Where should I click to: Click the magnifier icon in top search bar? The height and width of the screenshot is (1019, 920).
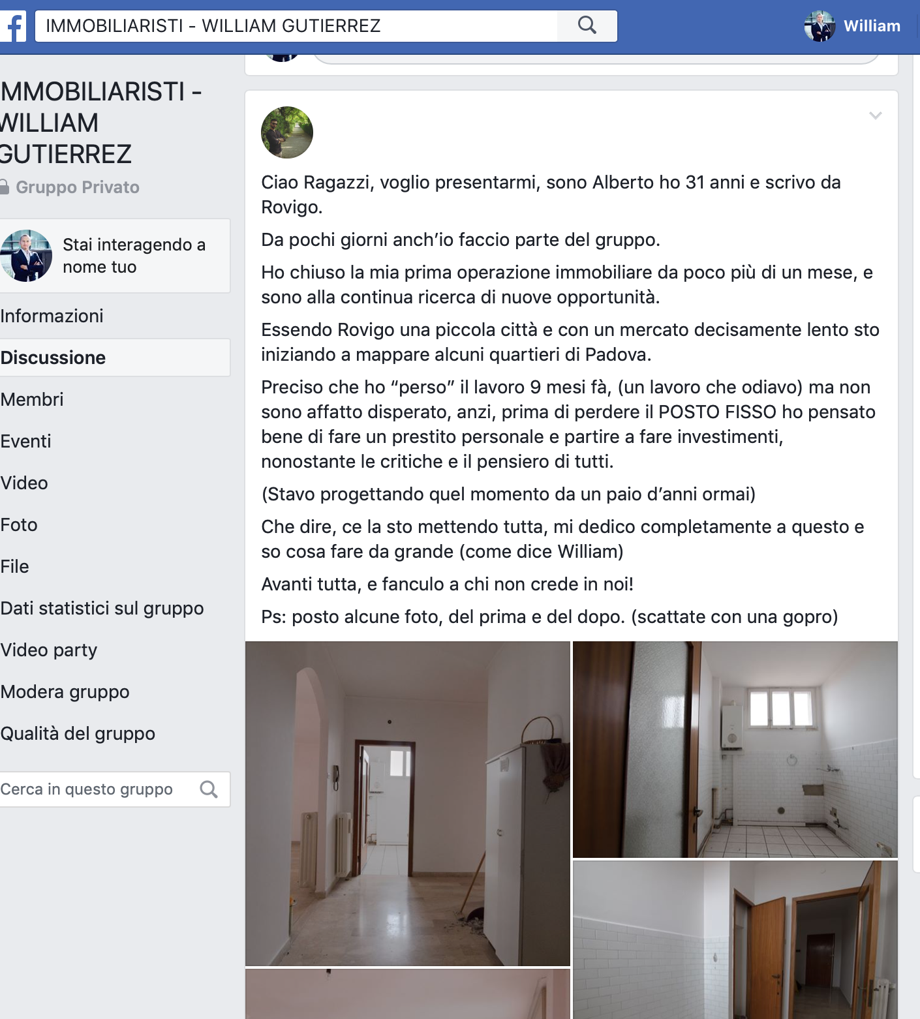(x=587, y=25)
